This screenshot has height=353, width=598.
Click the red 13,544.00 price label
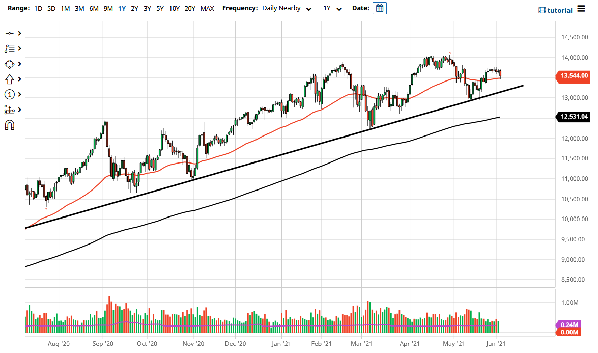pos(574,77)
